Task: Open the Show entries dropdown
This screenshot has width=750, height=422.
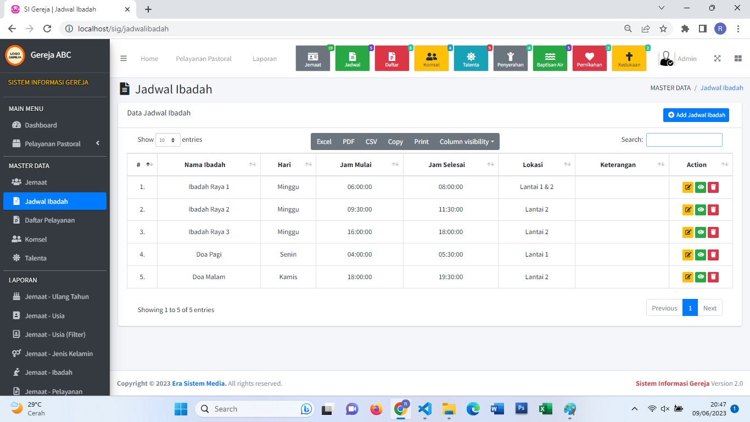Action: 167,140
